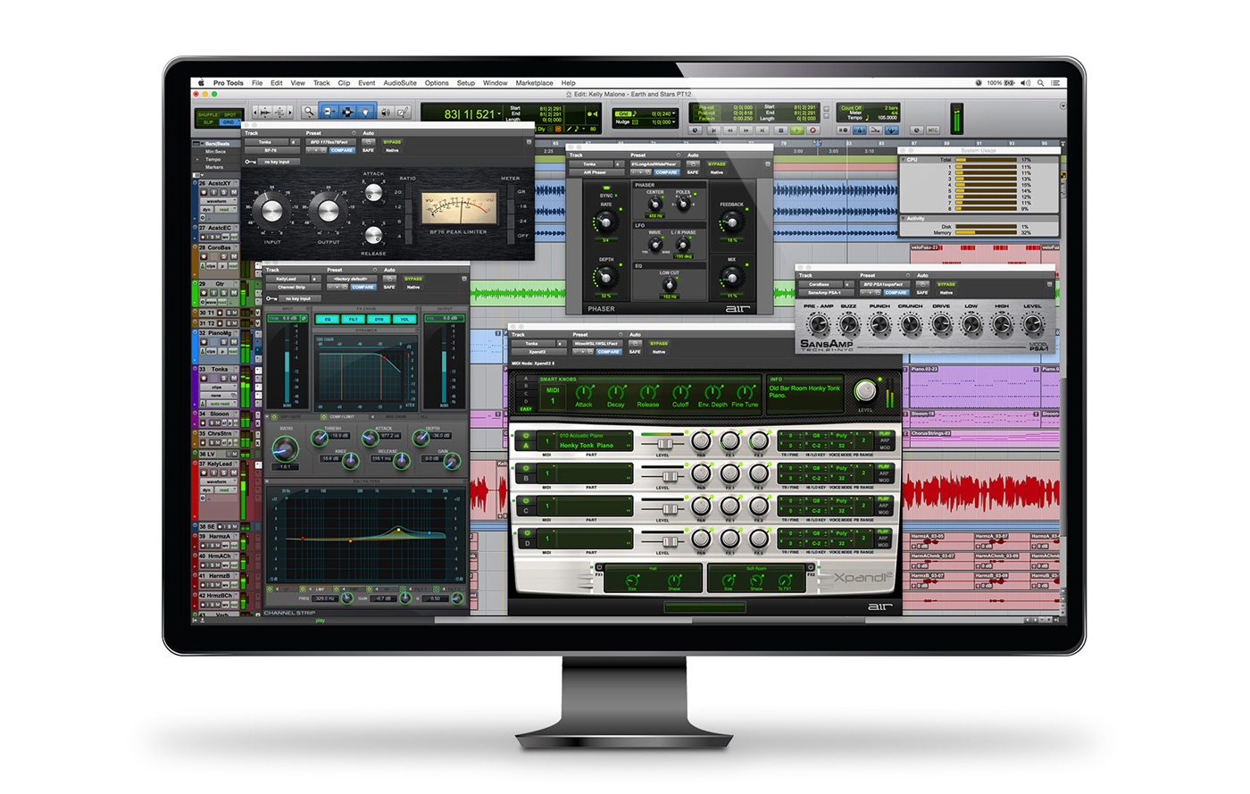Open the BF-76 preset selector dropdown
Image resolution: width=1250 pixels, height=794 pixels.
point(331,142)
